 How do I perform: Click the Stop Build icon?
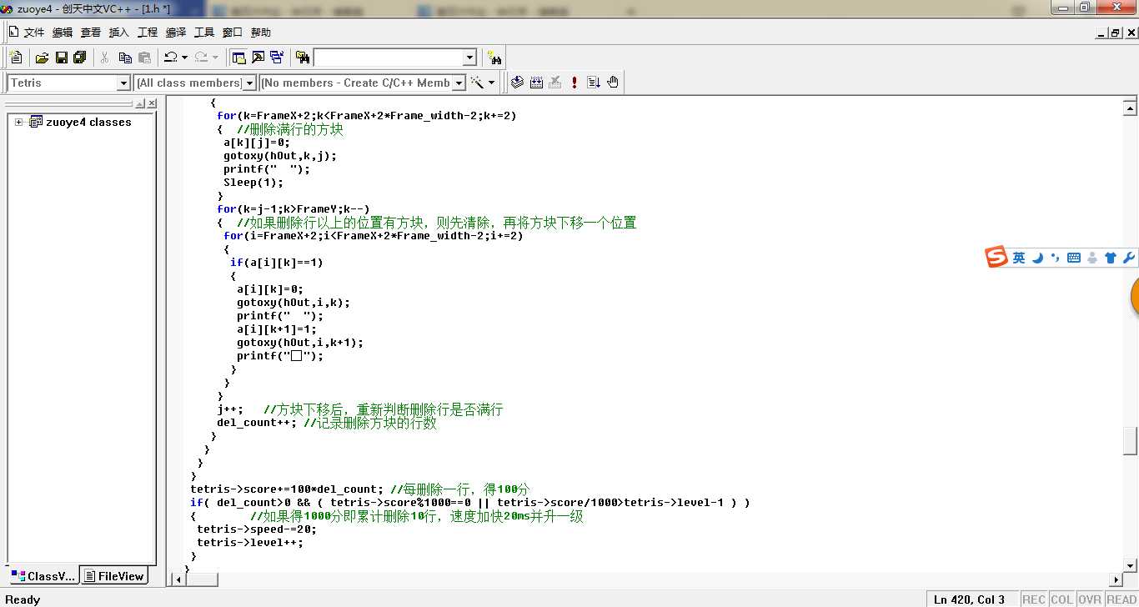click(555, 83)
